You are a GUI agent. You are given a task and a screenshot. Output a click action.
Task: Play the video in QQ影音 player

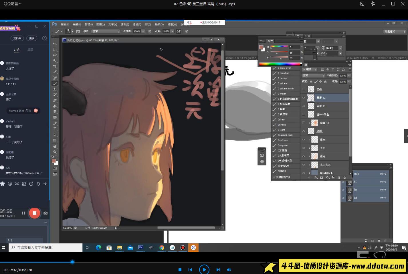204,270
